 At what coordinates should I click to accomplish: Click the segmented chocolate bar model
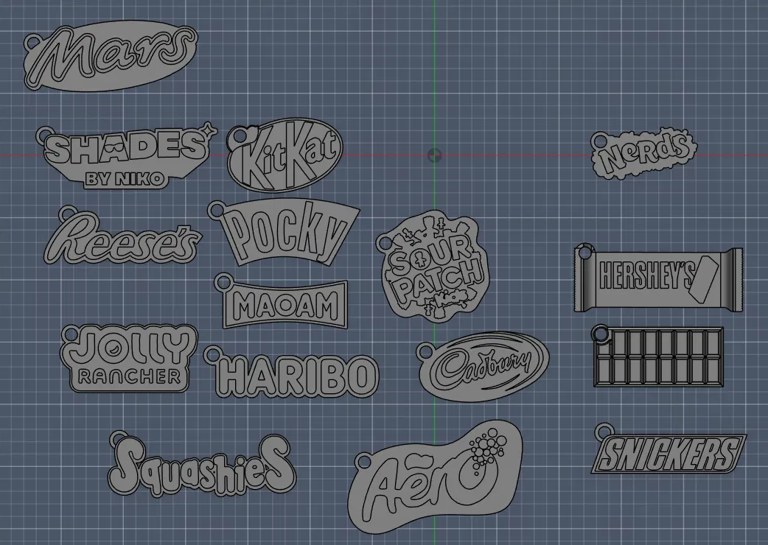657,356
